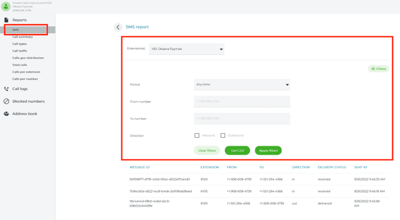Open the Call logs section
Viewport: 400px width, 220px height.
point(20,89)
